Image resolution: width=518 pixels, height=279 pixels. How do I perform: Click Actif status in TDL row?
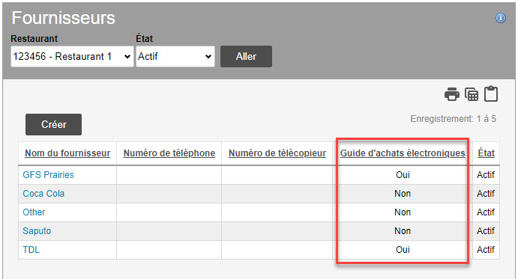coord(486,250)
